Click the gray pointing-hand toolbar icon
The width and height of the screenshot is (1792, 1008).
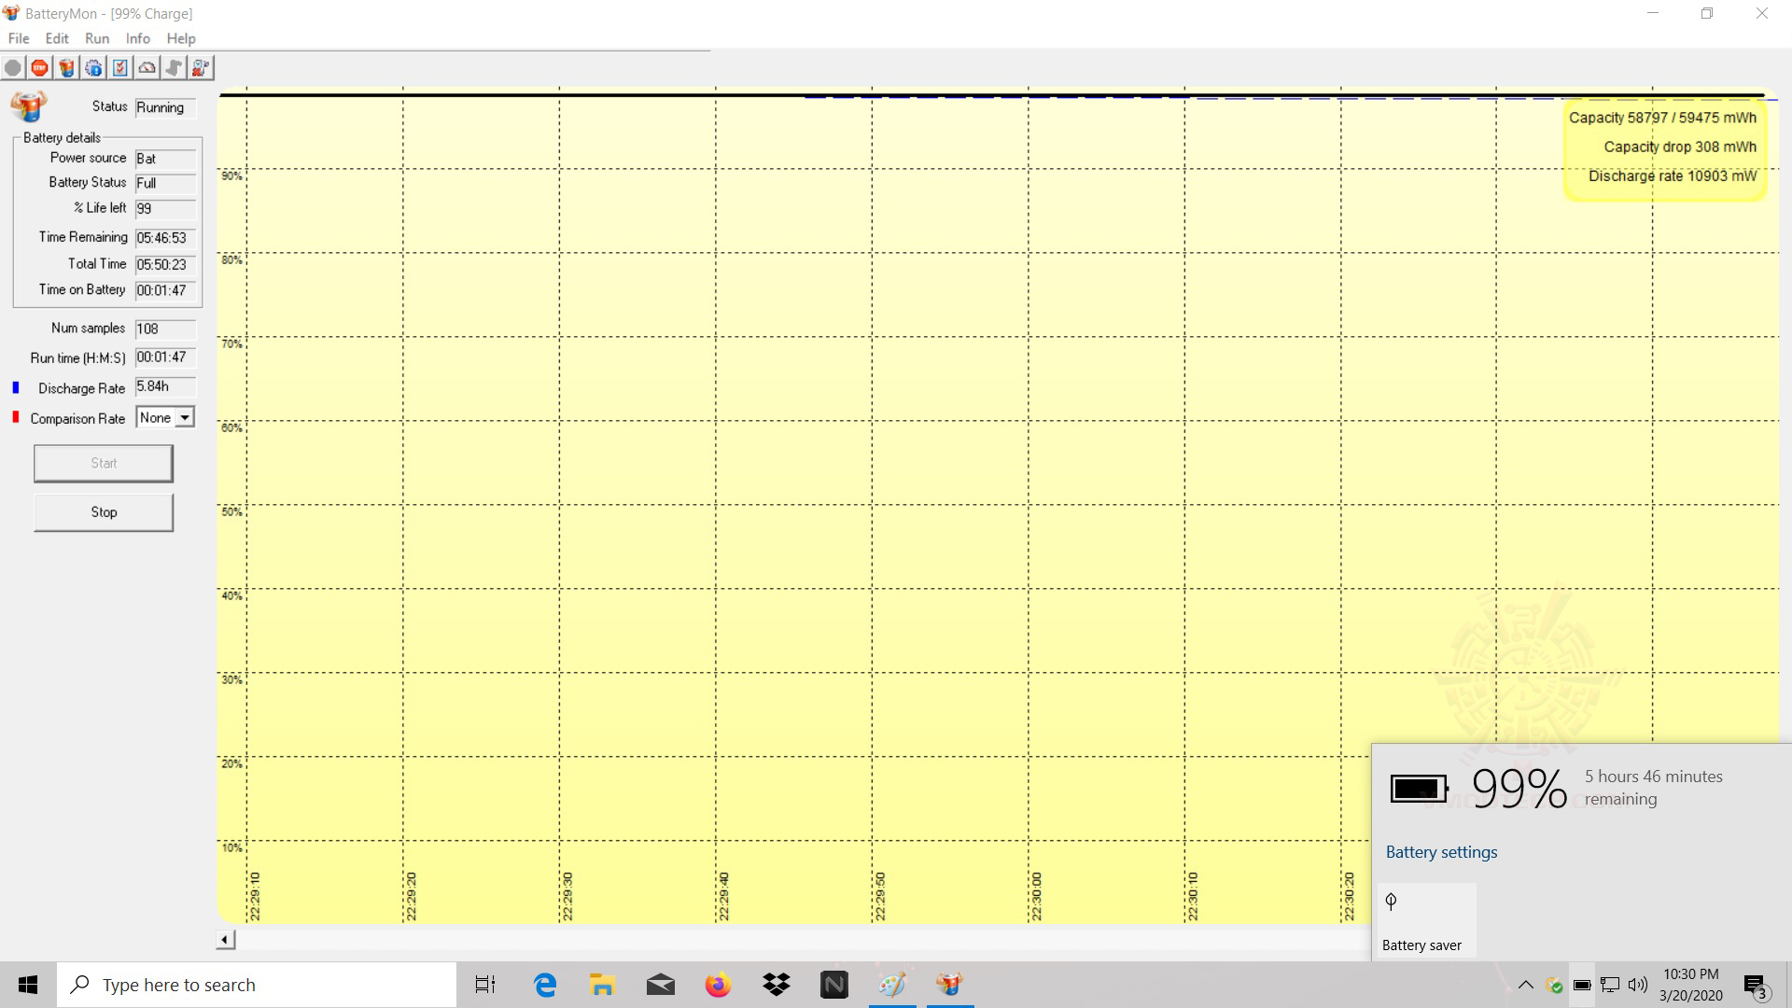point(174,68)
